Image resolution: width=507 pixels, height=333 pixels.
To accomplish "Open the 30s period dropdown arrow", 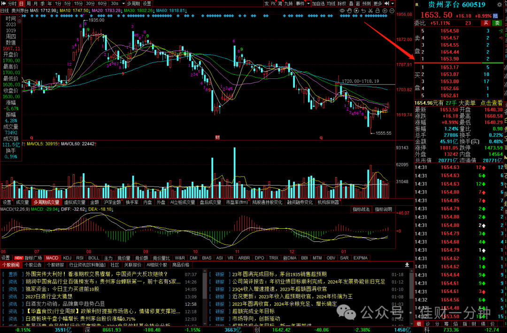I will click(x=123, y=3).
